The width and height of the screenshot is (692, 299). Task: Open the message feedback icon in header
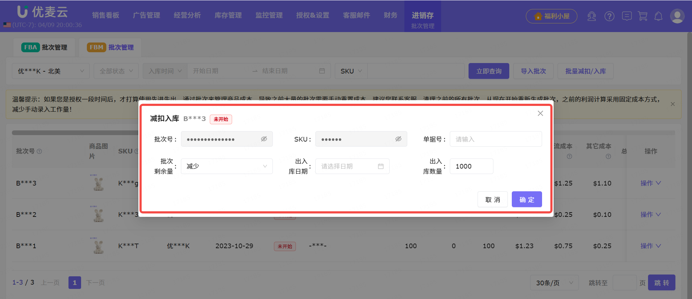coord(627,16)
